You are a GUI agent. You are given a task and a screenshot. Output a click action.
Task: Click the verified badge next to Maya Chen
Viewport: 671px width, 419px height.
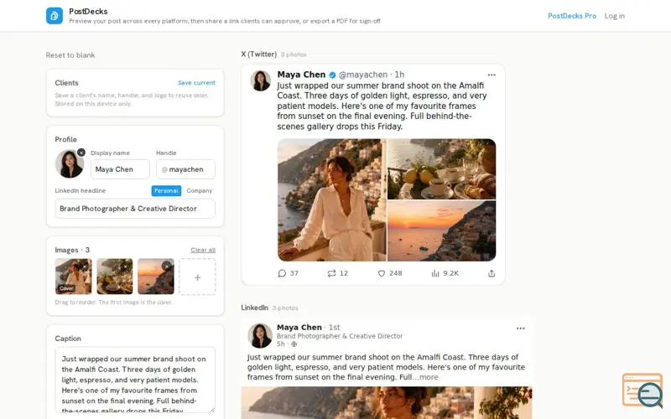[x=332, y=75]
